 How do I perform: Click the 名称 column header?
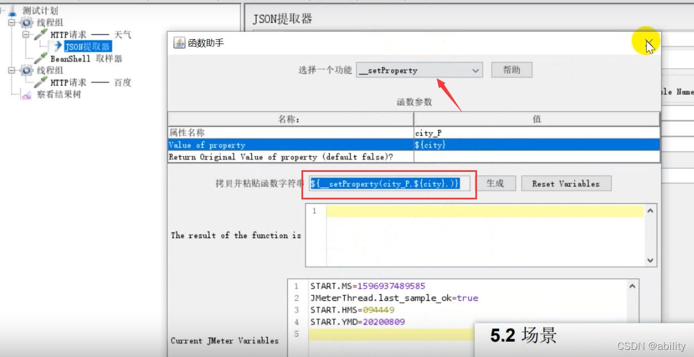291,119
